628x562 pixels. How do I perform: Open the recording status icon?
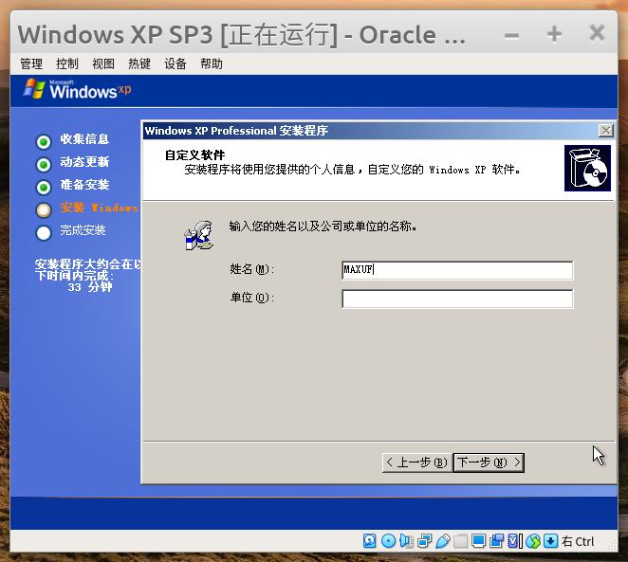pyautogui.click(x=497, y=541)
